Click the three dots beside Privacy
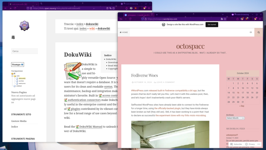266x150 pixels. click(259, 144)
